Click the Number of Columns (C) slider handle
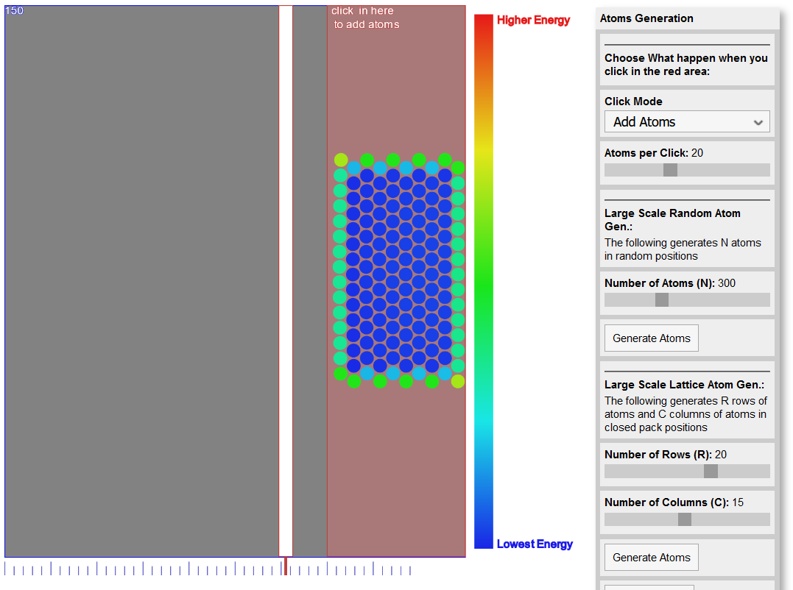This screenshot has height=590, width=793. coord(685,519)
